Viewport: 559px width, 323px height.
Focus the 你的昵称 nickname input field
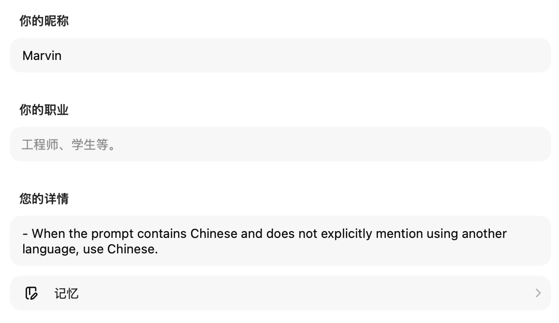tap(280, 55)
